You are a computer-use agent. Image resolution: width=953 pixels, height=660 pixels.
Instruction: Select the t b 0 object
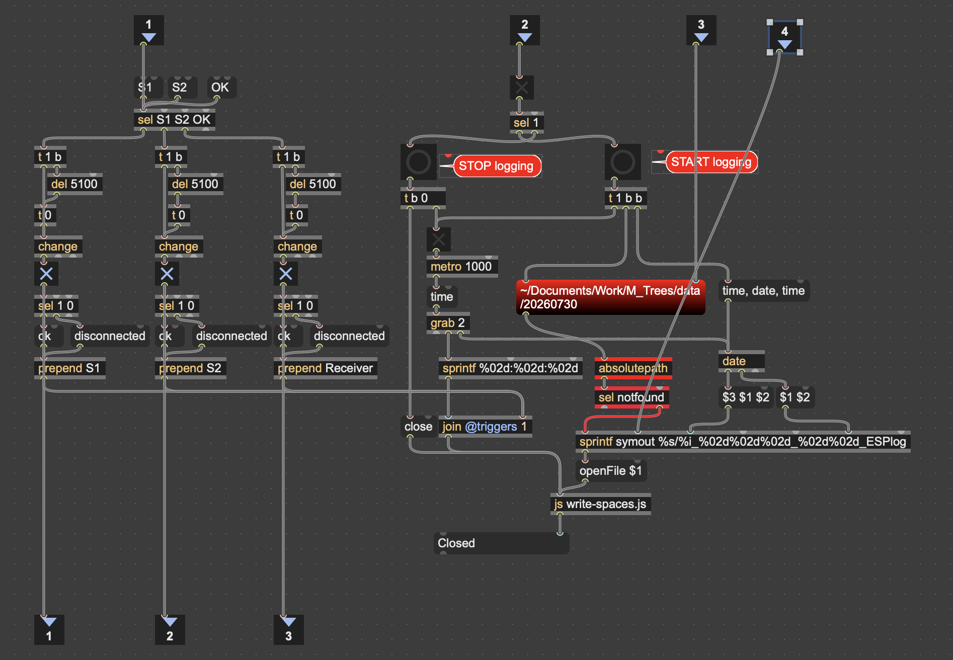[423, 198]
